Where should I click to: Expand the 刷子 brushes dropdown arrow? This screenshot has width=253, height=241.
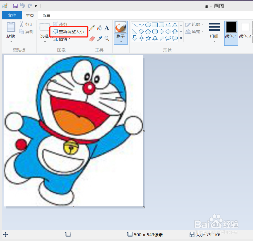(x=121, y=42)
